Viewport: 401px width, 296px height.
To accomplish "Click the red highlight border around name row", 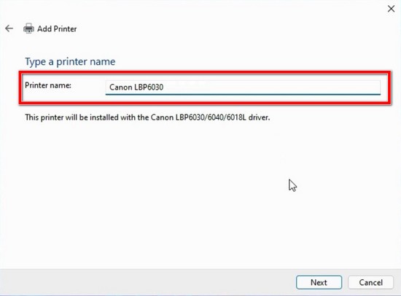I will point(205,72).
